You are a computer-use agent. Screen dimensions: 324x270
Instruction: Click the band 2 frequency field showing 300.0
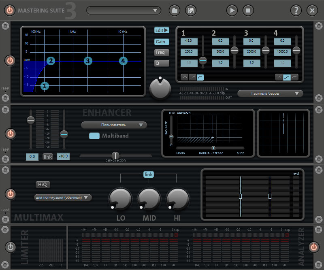point(221,52)
